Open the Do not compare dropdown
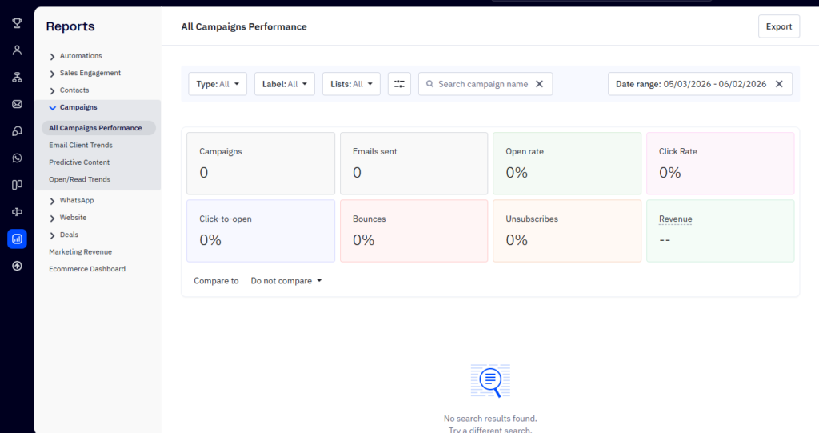 click(x=286, y=281)
